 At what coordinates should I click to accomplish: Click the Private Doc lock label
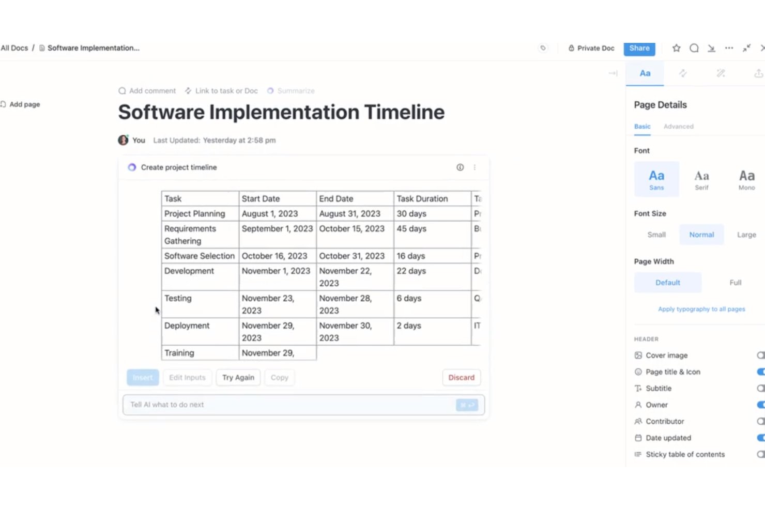pyautogui.click(x=591, y=48)
